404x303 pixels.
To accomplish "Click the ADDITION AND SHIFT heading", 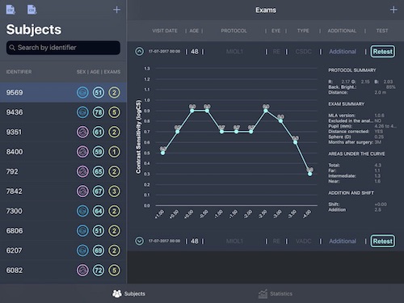I will pos(351,193).
